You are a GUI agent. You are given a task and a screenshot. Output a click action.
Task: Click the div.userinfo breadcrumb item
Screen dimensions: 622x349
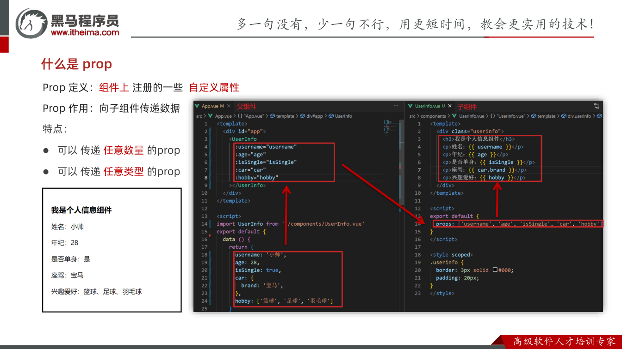pyautogui.click(x=576, y=116)
